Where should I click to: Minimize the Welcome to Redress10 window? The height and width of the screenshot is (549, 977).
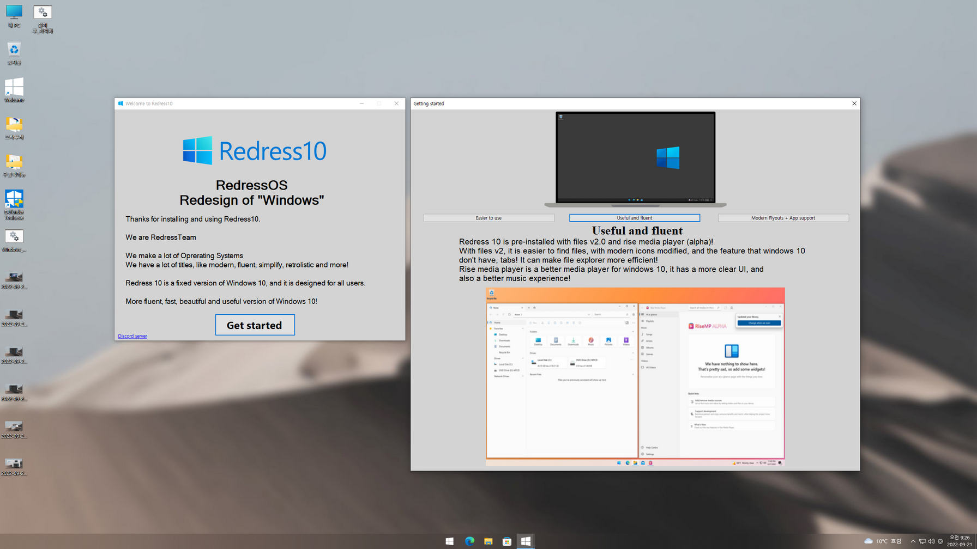[361, 103]
